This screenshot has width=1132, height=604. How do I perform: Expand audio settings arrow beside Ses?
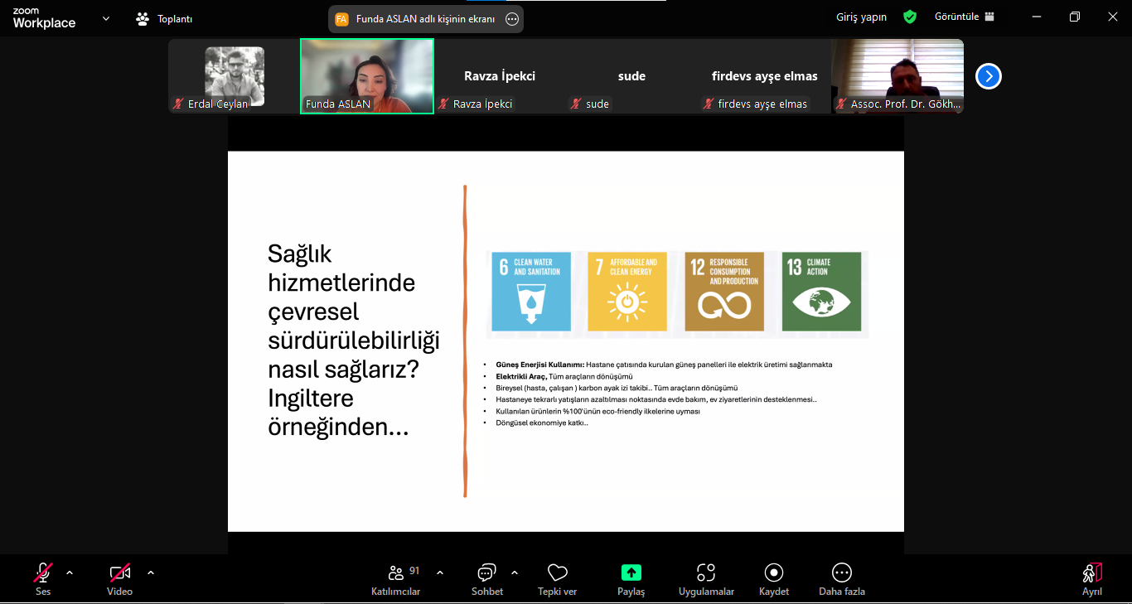click(70, 573)
